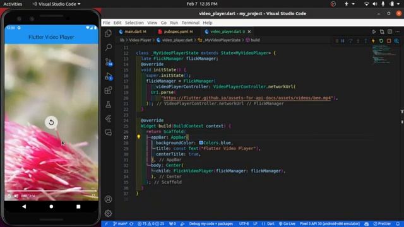Open the Explorer view in the activity bar

(108, 33)
